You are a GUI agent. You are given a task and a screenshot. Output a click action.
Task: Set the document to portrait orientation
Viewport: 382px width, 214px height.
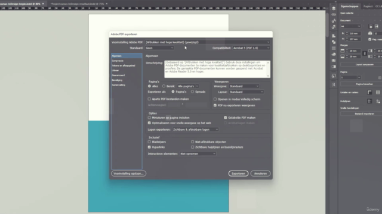(371, 26)
